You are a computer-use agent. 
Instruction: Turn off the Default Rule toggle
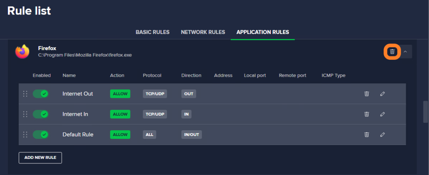pos(40,134)
